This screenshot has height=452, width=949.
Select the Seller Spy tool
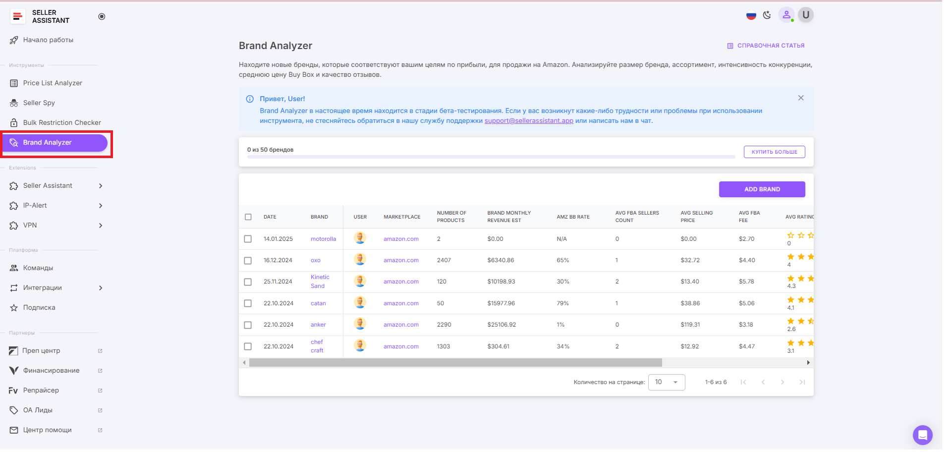pyautogui.click(x=39, y=103)
